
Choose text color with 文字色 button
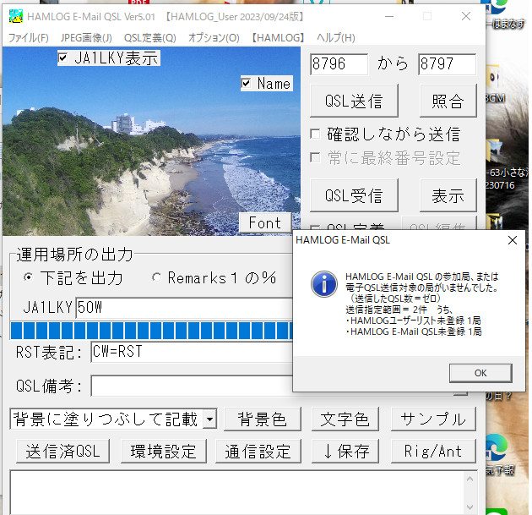pos(345,419)
